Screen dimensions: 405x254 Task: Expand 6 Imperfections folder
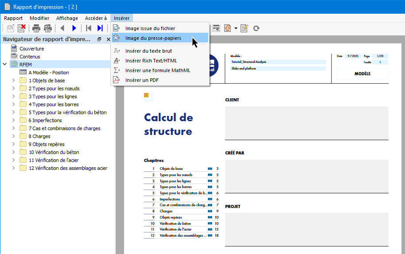pos(13,120)
